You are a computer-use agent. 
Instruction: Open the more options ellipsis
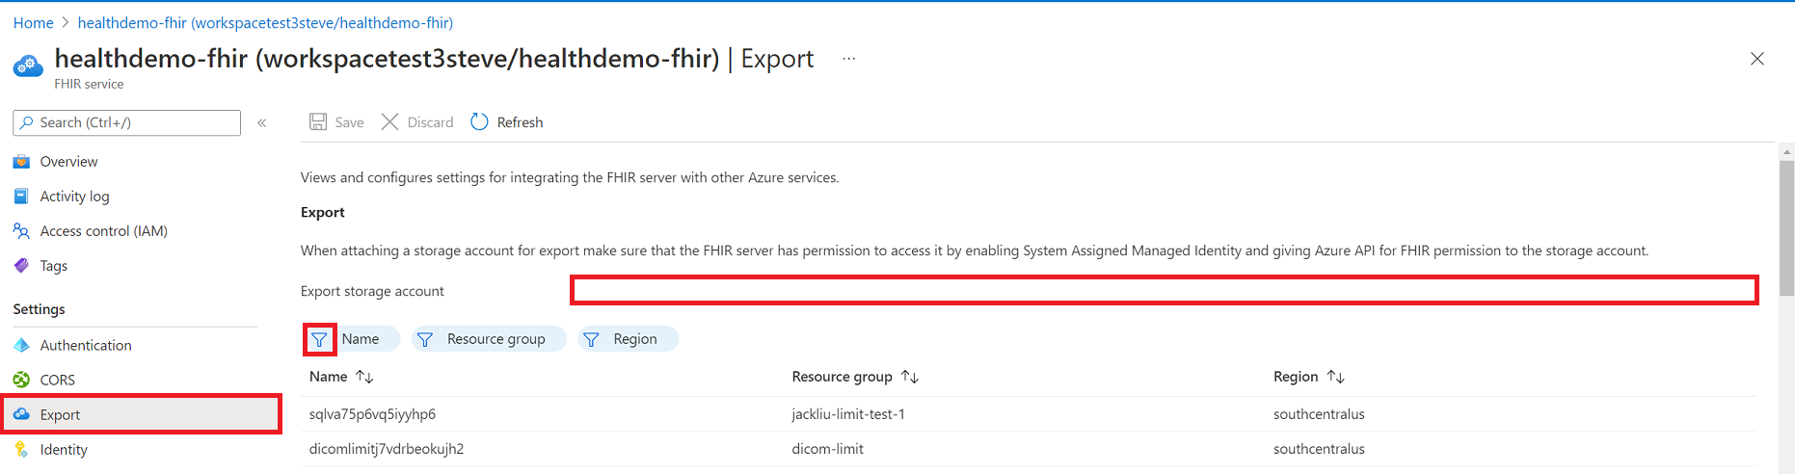848,59
